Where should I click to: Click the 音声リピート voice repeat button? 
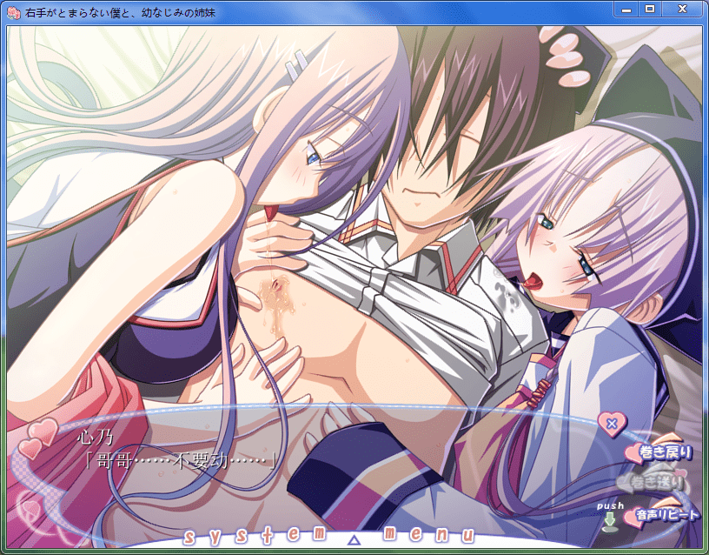point(667,515)
